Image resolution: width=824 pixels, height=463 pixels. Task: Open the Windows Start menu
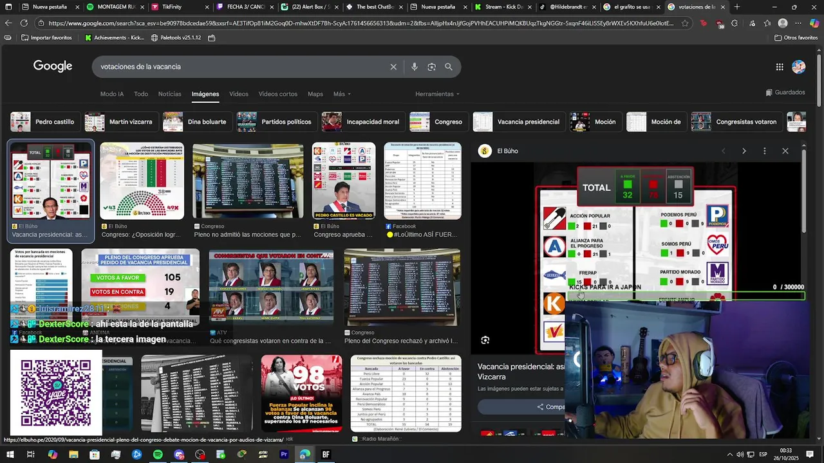coord(9,455)
